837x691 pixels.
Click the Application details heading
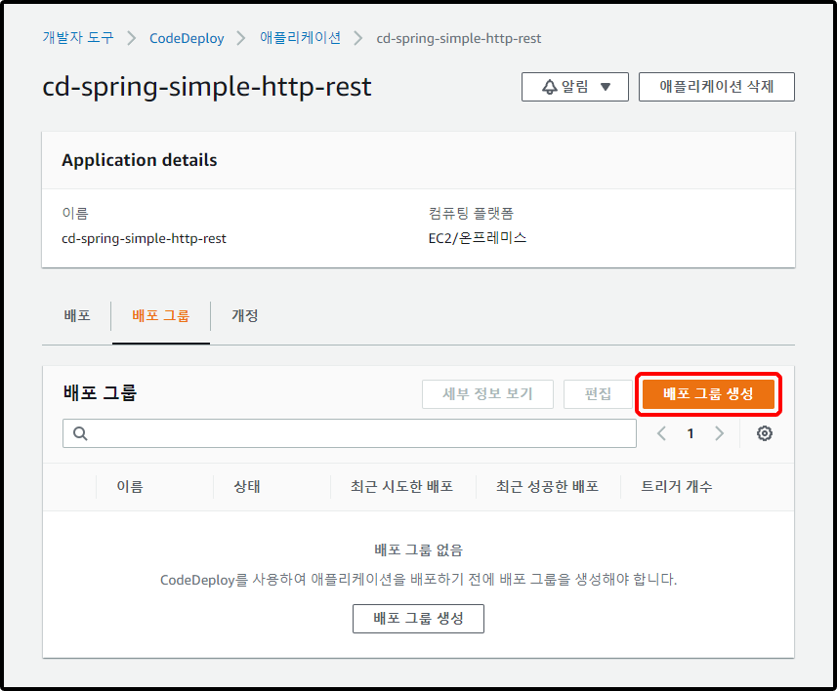pyautogui.click(x=140, y=160)
